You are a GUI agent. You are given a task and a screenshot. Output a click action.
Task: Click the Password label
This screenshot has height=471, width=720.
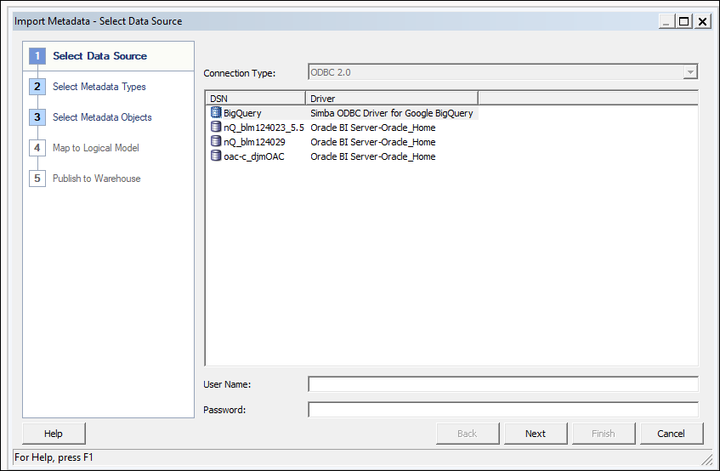pos(224,410)
